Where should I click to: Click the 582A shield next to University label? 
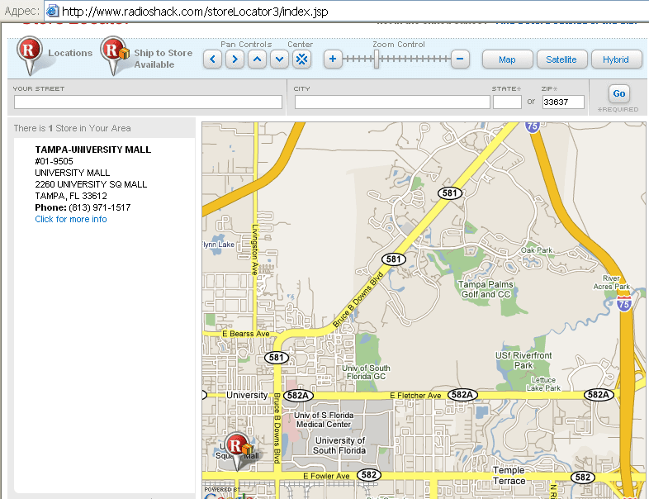(298, 395)
